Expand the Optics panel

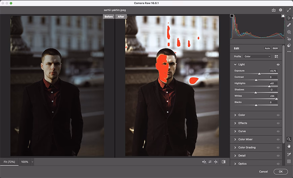click(x=235, y=164)
